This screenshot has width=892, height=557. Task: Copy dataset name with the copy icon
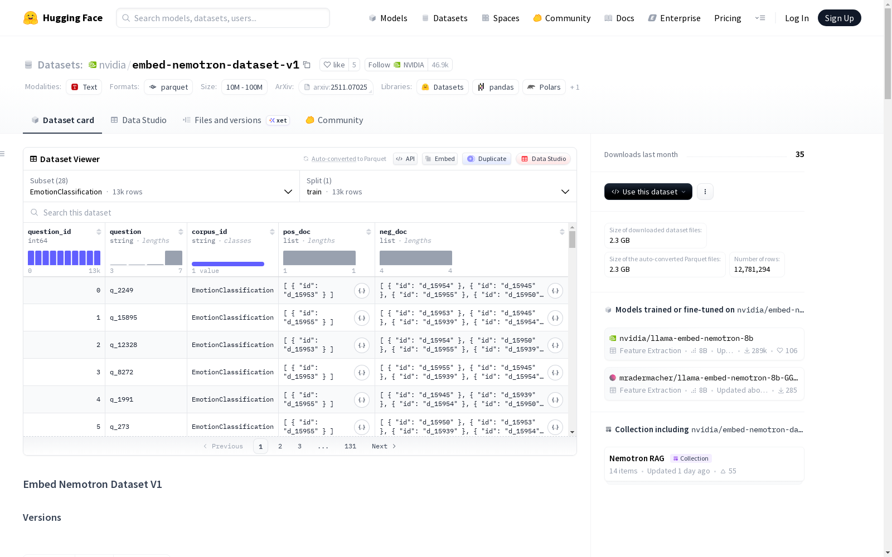pos(307,65)
